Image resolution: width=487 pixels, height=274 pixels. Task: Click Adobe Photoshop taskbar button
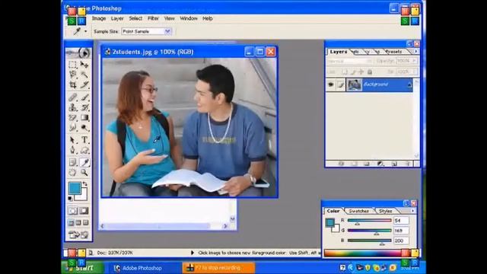tap(142, 268)
